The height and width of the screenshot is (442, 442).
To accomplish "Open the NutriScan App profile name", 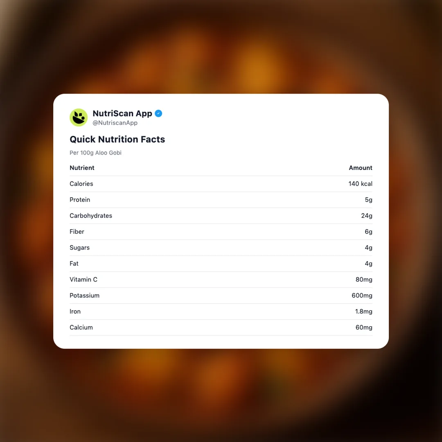I will pos(122,113).
